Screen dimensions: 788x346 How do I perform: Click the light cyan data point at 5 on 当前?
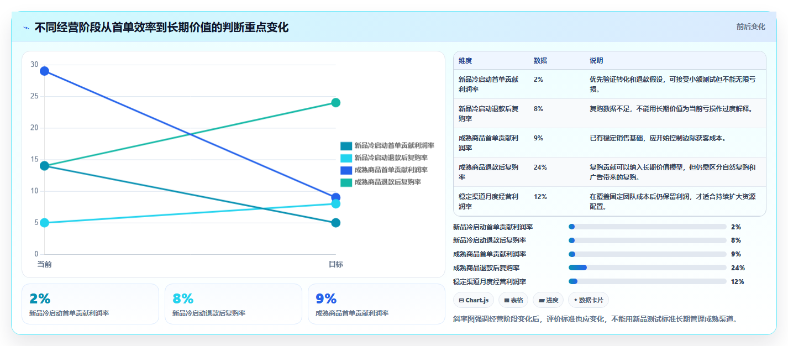click(44, 223)
